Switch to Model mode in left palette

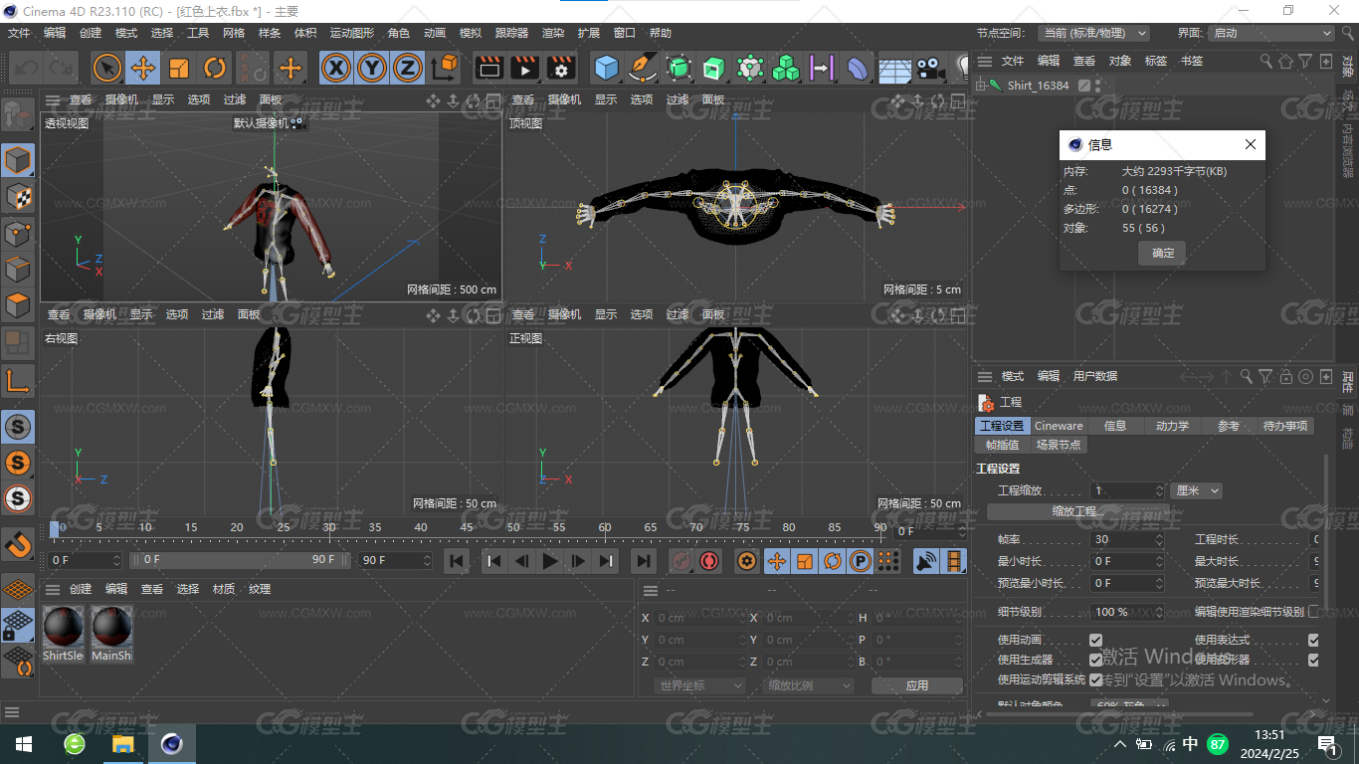(x=18, y=160)
